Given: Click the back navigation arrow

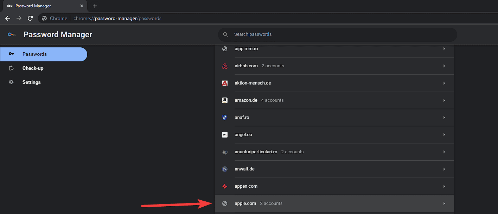Looking at the screenshot, I should (x=8, y=18).
